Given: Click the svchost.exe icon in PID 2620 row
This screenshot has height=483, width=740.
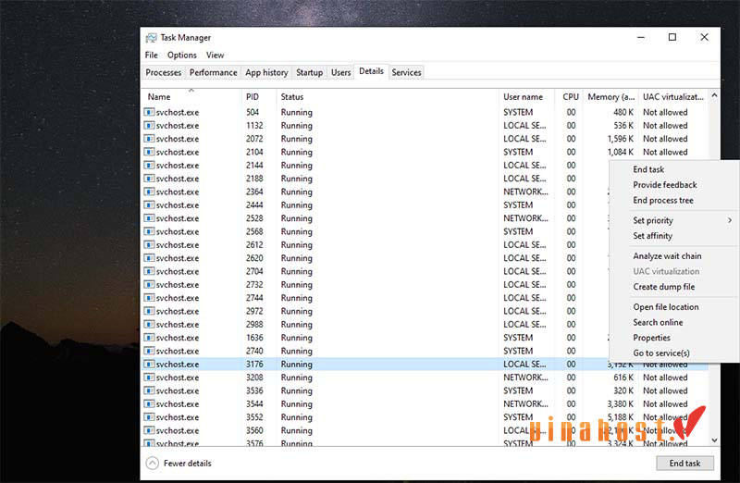Looking at the screenshot, I should point(149,258).
